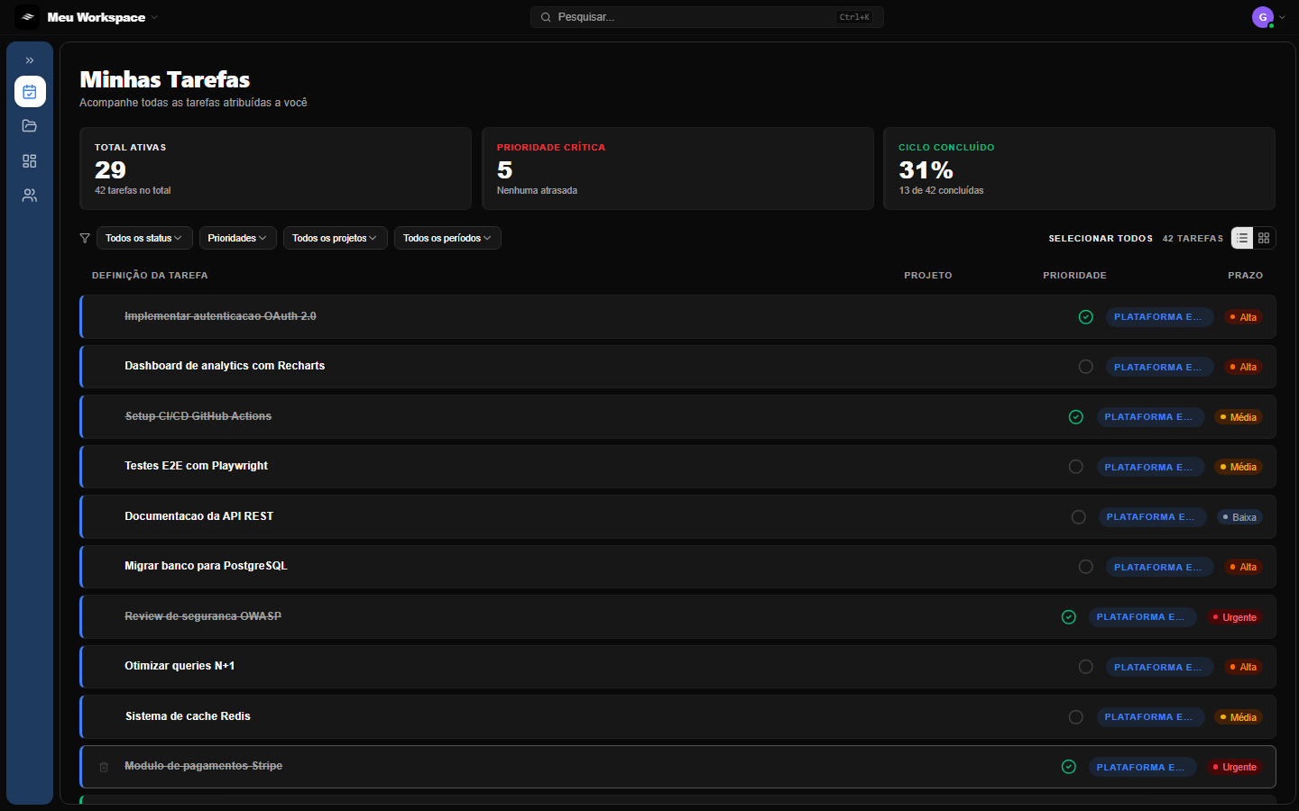Click Média badge on Setup CI/CD GitHub Actions row
Viewport: 1299px width, 811px height.
tap(1239, 417)
